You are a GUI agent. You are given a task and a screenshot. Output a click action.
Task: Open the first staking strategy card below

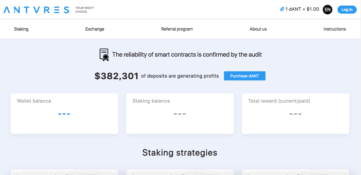click(64, 172)
